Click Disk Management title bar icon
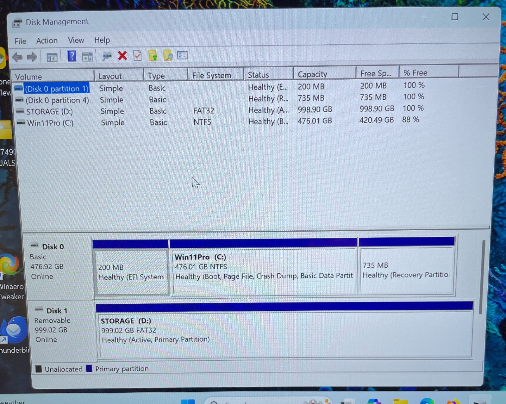 (x=17, y=23)
